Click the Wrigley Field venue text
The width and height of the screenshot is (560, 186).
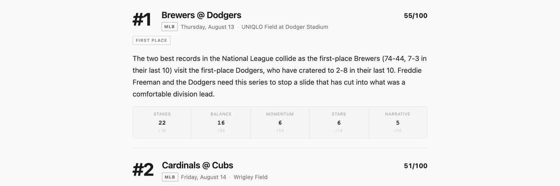click(x=251, y=177)
